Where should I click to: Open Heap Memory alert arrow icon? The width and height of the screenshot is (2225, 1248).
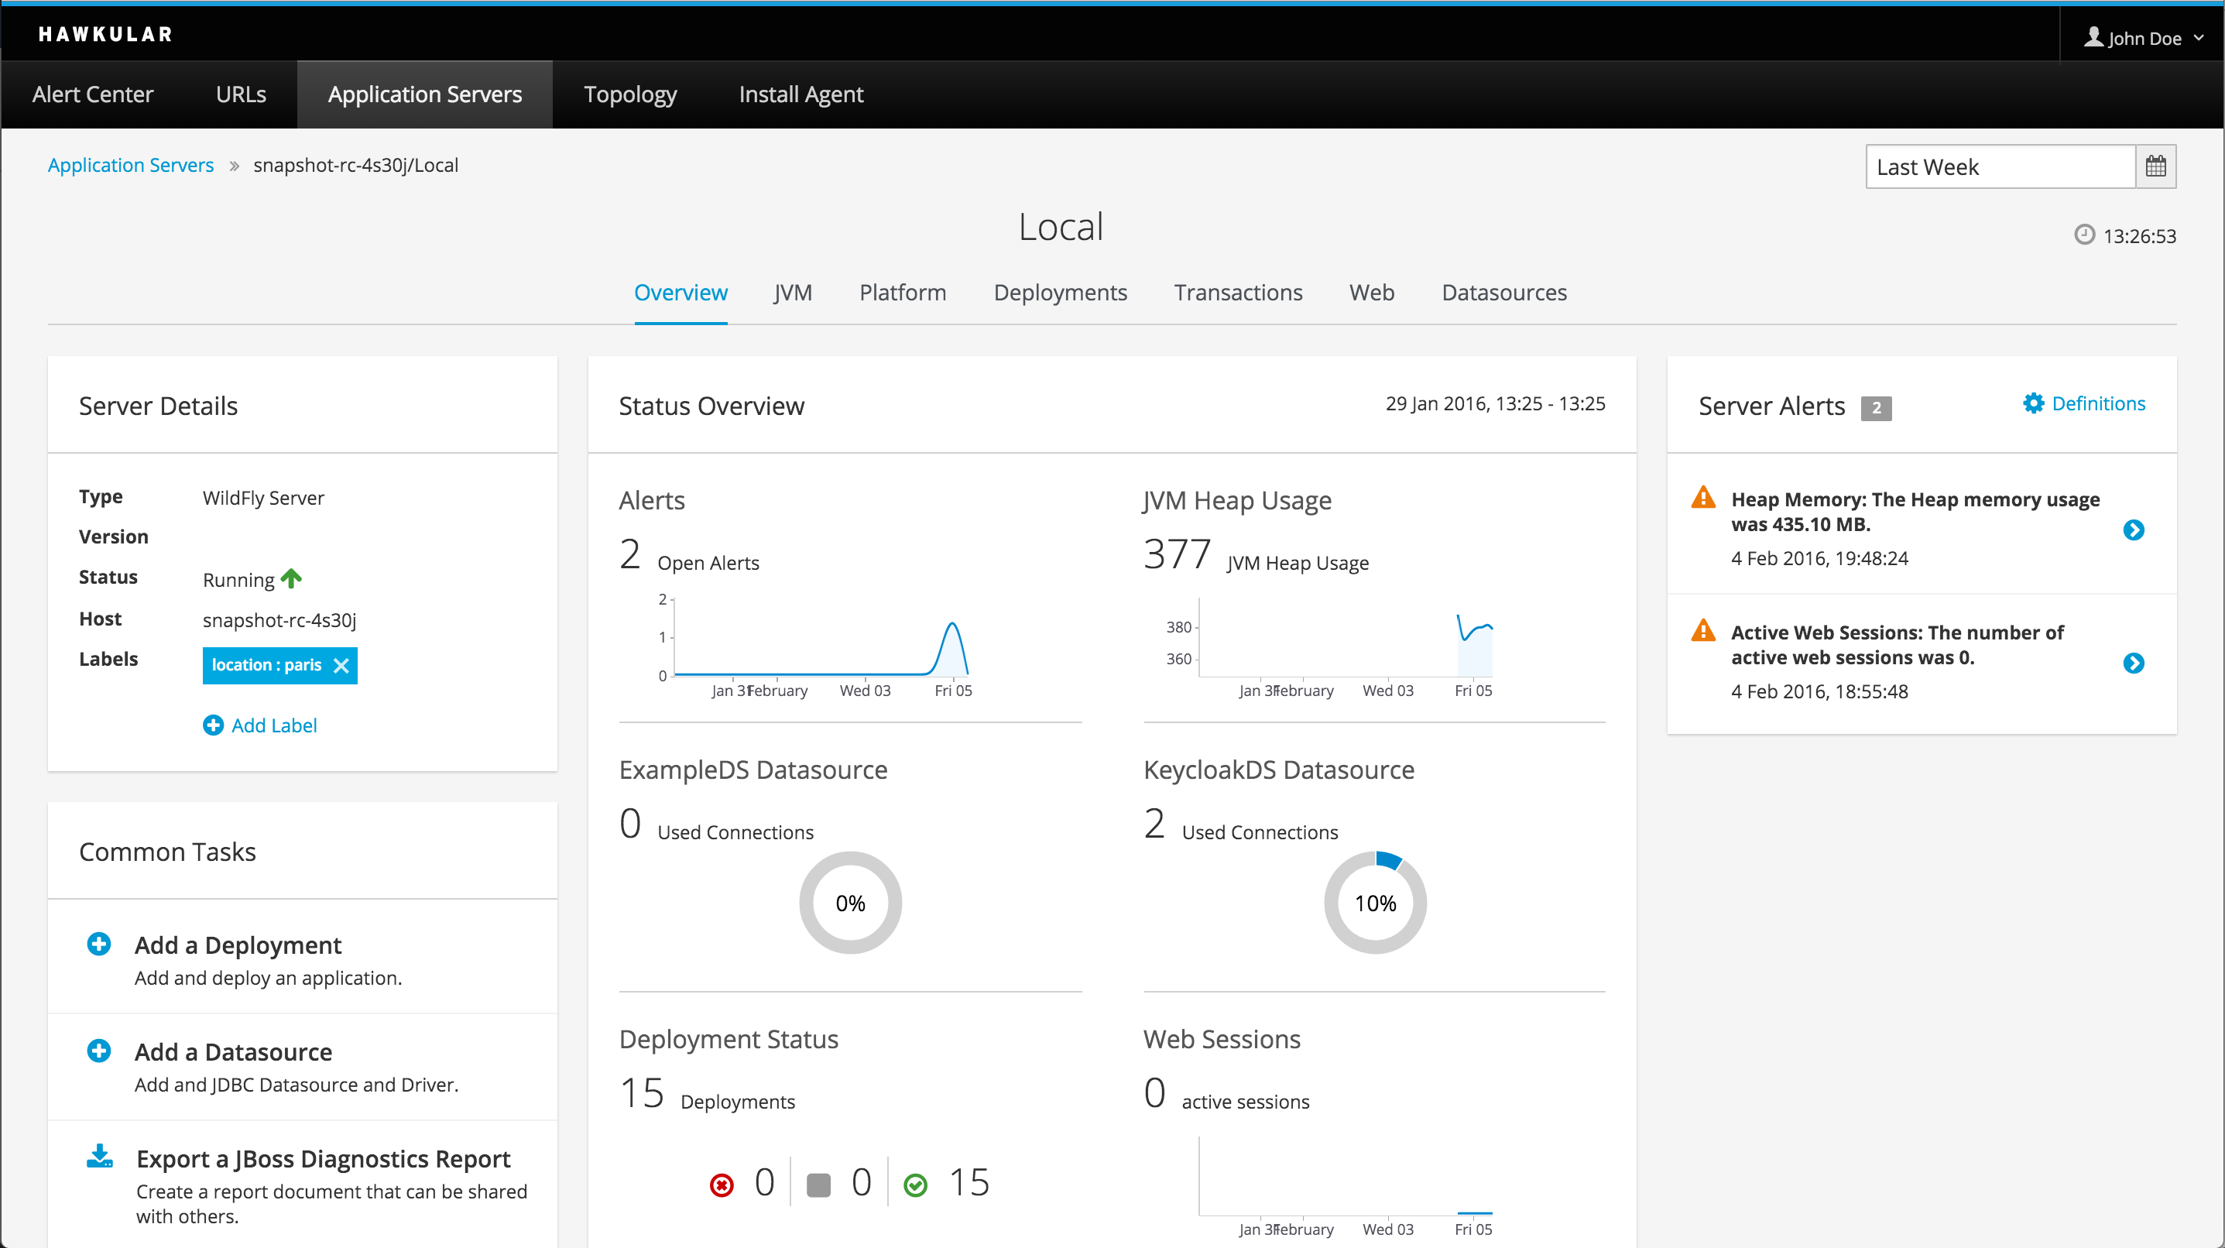pos(2133,530)
